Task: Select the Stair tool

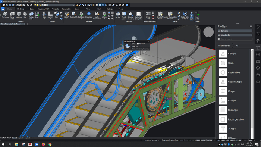Action: tap(25, 15)
